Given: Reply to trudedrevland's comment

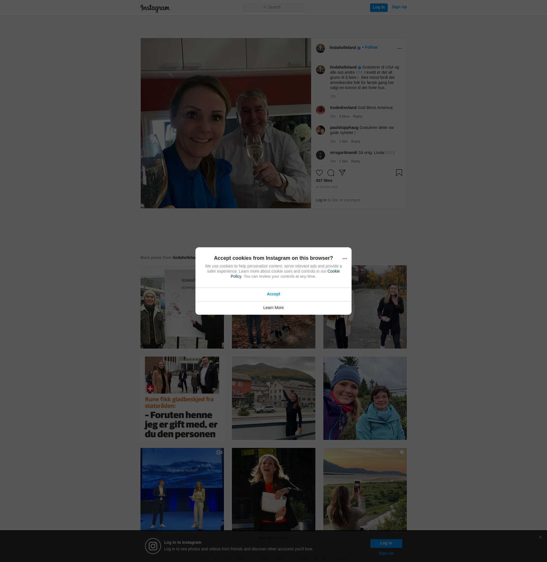Looking at the screenshot, I should [357, 116].
